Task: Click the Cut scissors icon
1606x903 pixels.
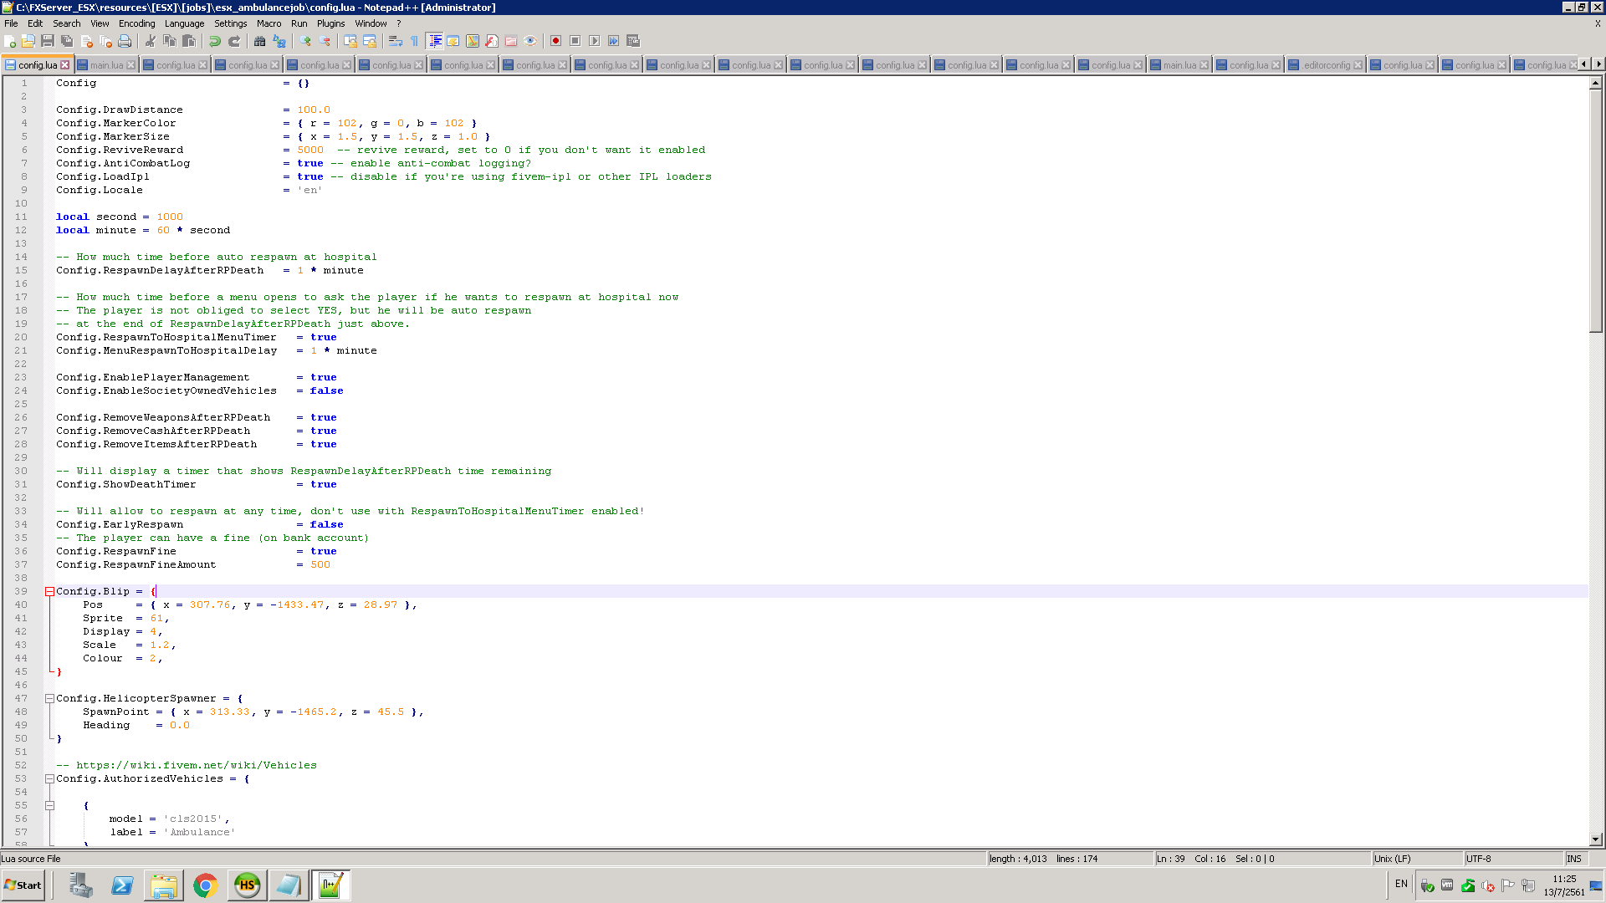Action: [x=151, y=41]
